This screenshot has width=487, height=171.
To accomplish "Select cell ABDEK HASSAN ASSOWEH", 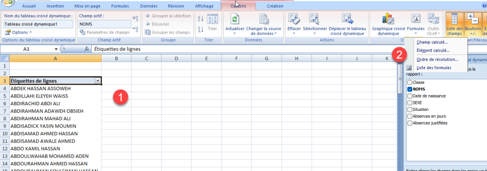I will (x=55, y=88).
